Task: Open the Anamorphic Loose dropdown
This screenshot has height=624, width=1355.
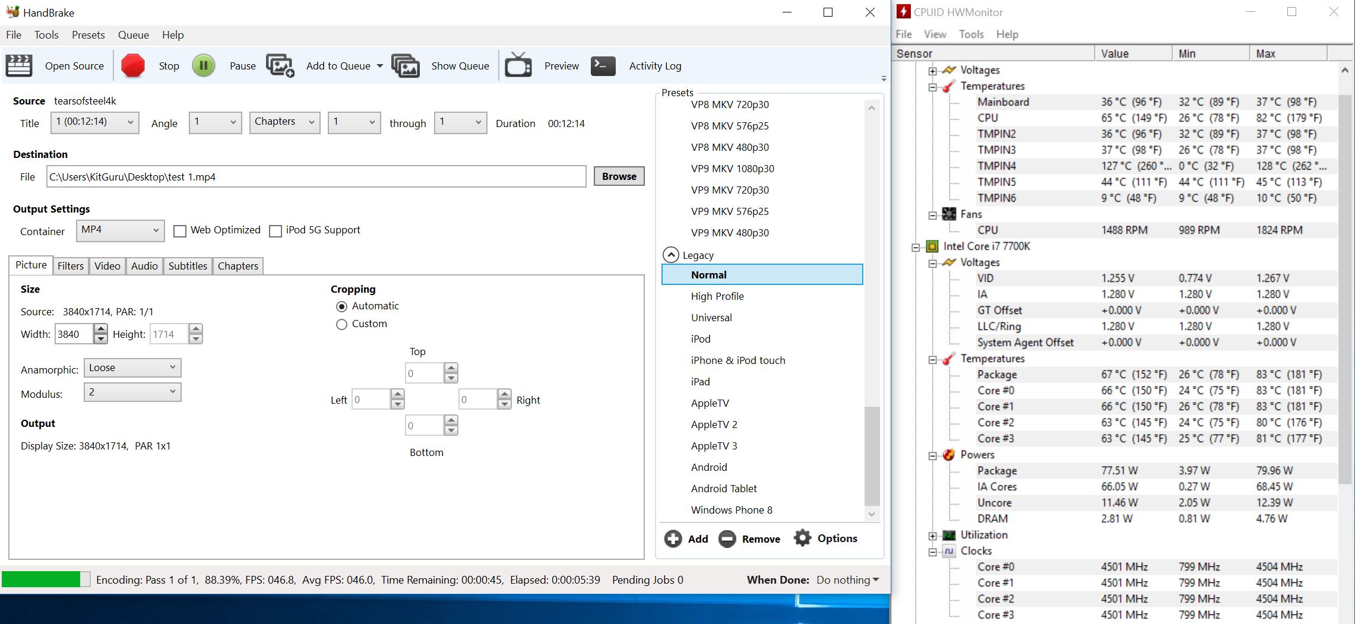Action: click(132, 368)
